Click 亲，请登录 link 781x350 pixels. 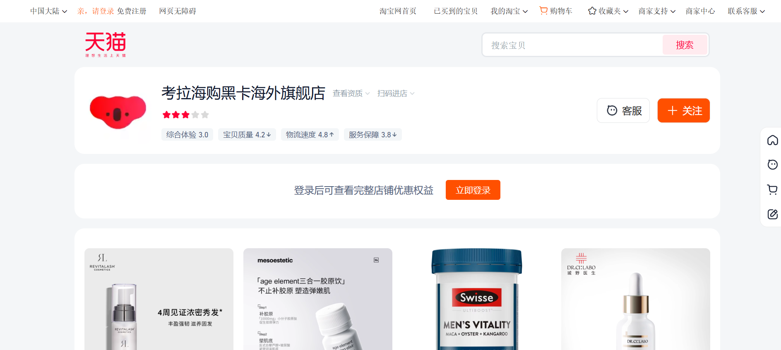pos(96,11)
